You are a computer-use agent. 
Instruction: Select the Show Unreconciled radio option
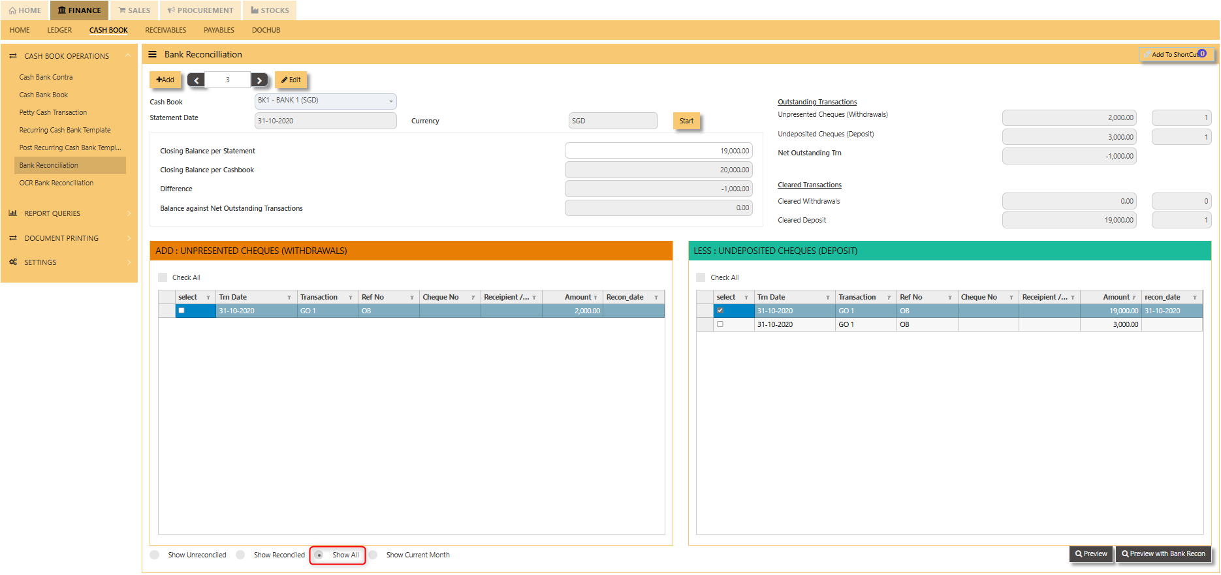tap(155, 555)
